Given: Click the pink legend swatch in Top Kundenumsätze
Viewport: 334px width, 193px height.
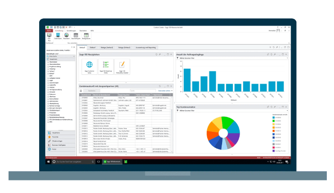Looking at the screenshot, I should [x=273, y=148].
